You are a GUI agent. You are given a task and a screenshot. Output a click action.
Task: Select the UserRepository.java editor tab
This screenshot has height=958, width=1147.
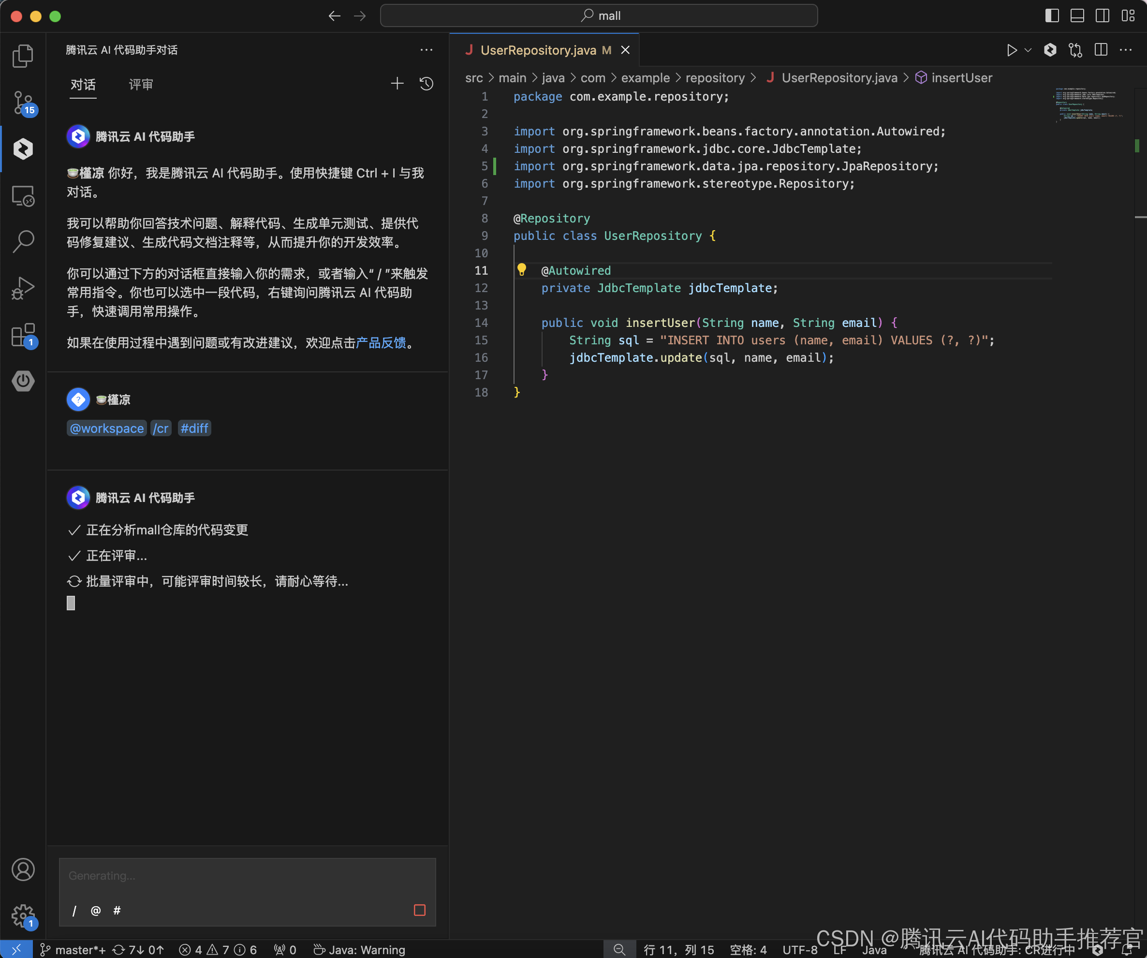(x=538, y=50)
